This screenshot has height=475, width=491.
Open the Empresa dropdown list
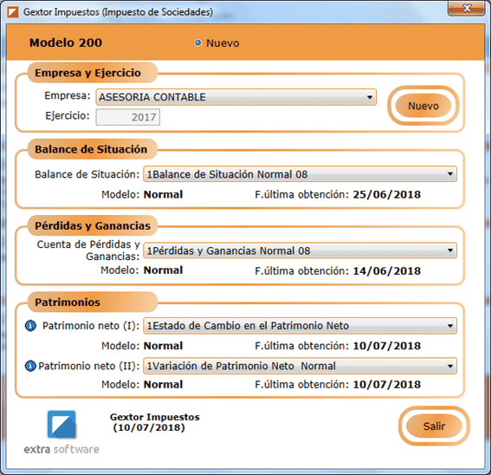coord(236,97)
